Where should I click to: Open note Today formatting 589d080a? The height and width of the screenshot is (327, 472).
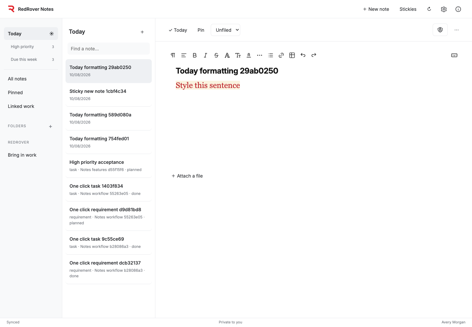(x=108, y=118)
